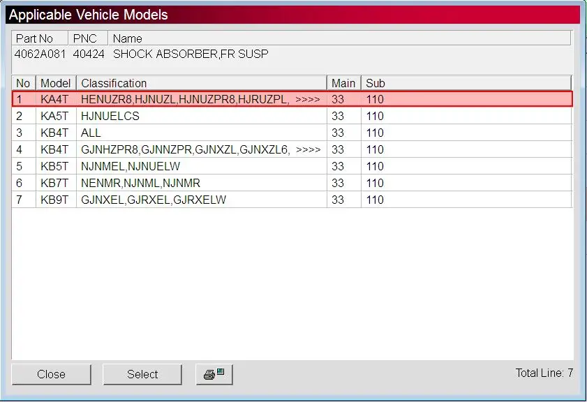Click classification HENUZR8,HJNUZL,HJNUZPR8,HJRUZPL

184,100
